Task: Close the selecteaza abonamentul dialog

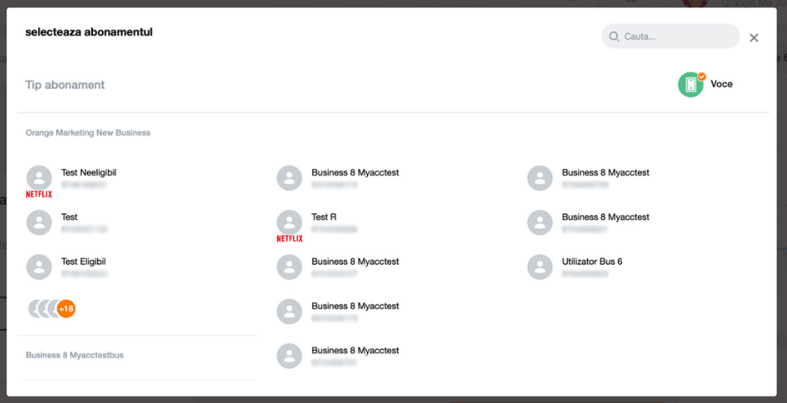Action: (754, 37)
